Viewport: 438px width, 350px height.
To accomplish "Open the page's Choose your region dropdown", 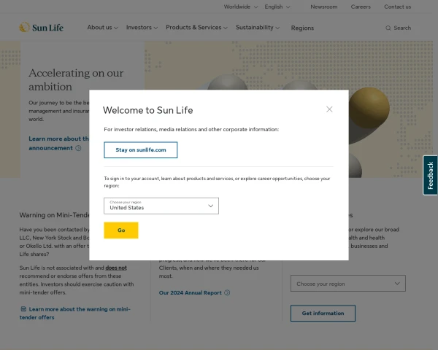I will [347, 284].
